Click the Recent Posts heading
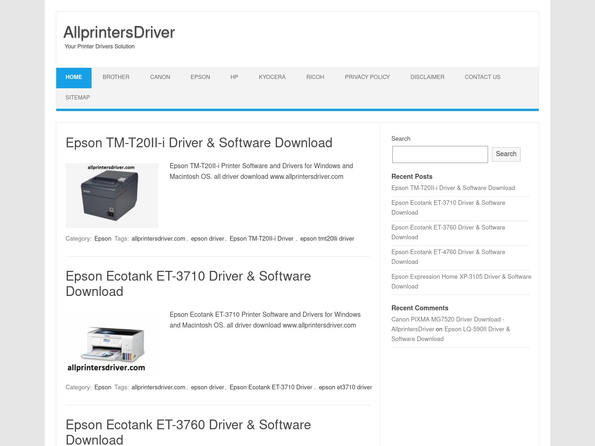 point(412,177)
